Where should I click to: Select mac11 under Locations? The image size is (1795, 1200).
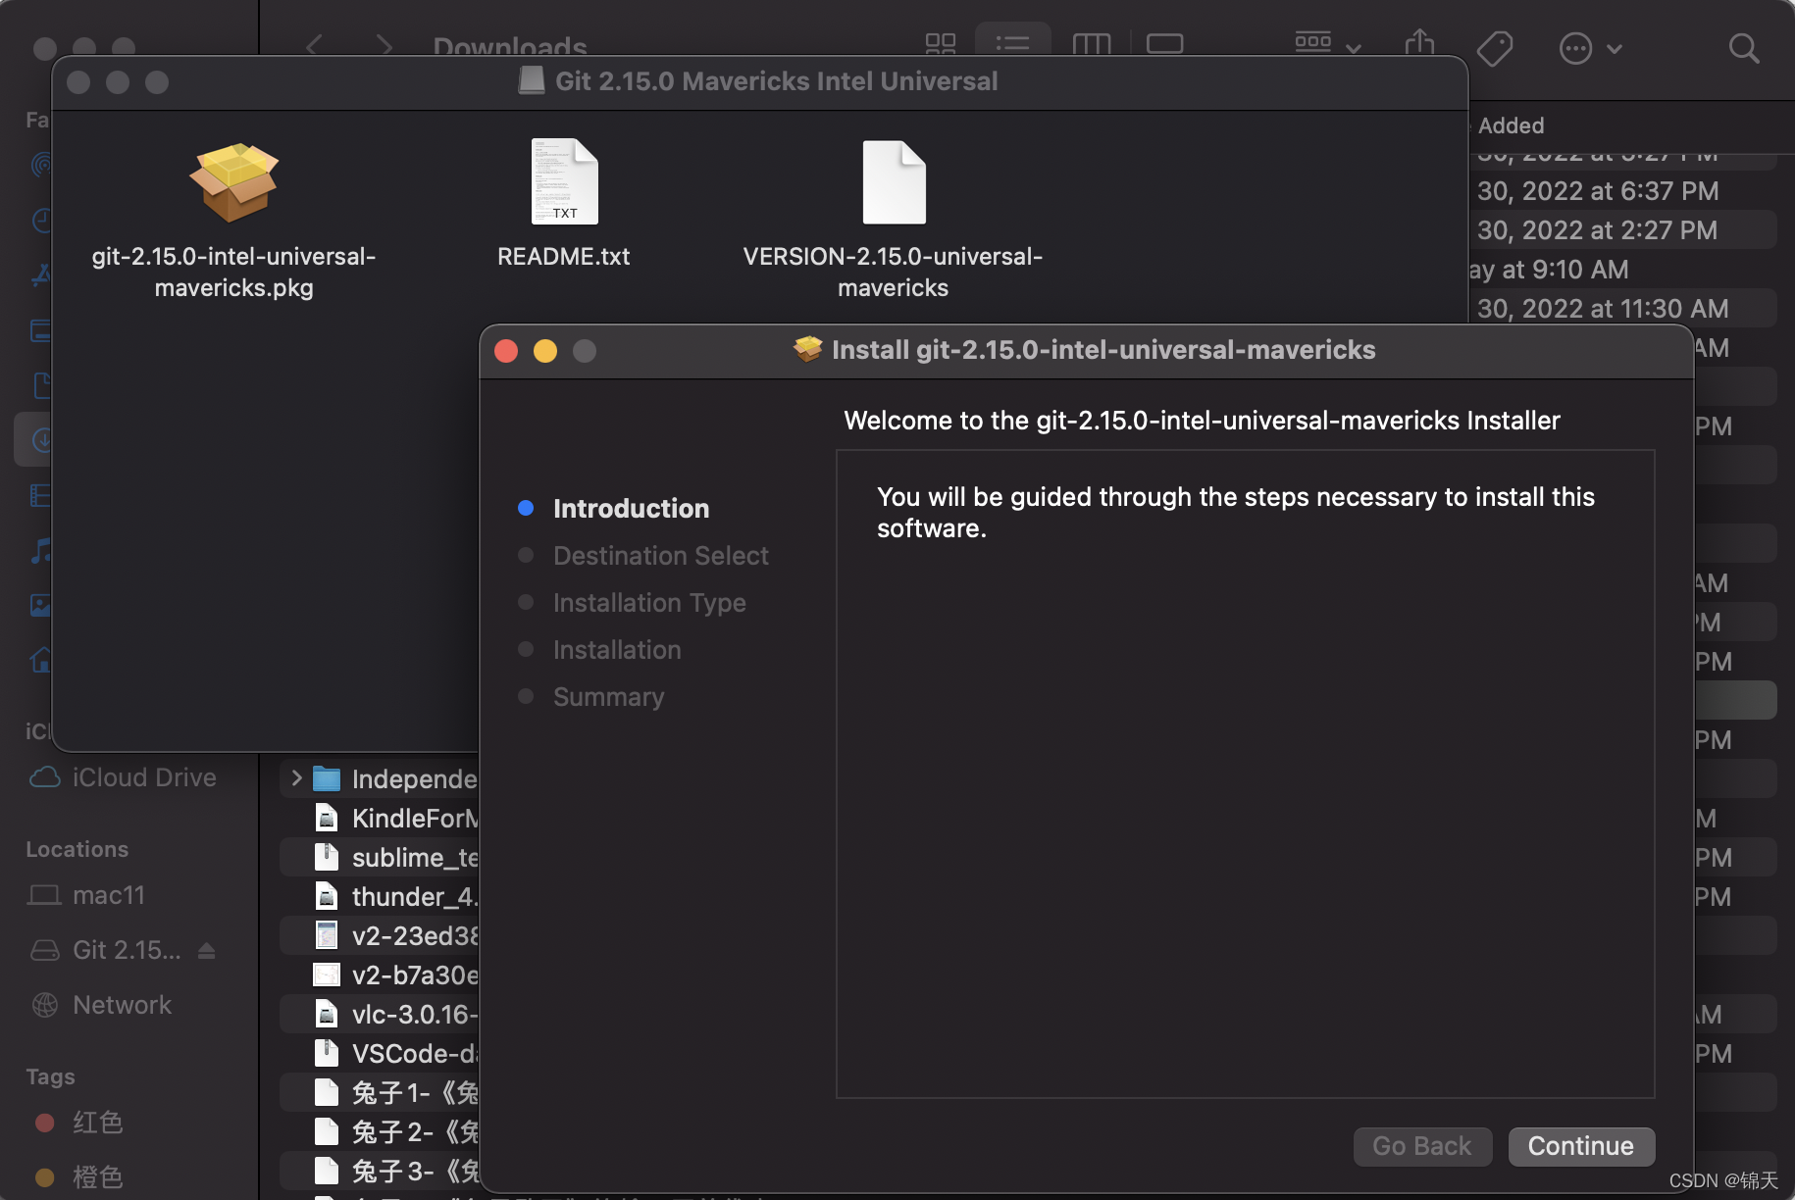click(x=86, y=895)
